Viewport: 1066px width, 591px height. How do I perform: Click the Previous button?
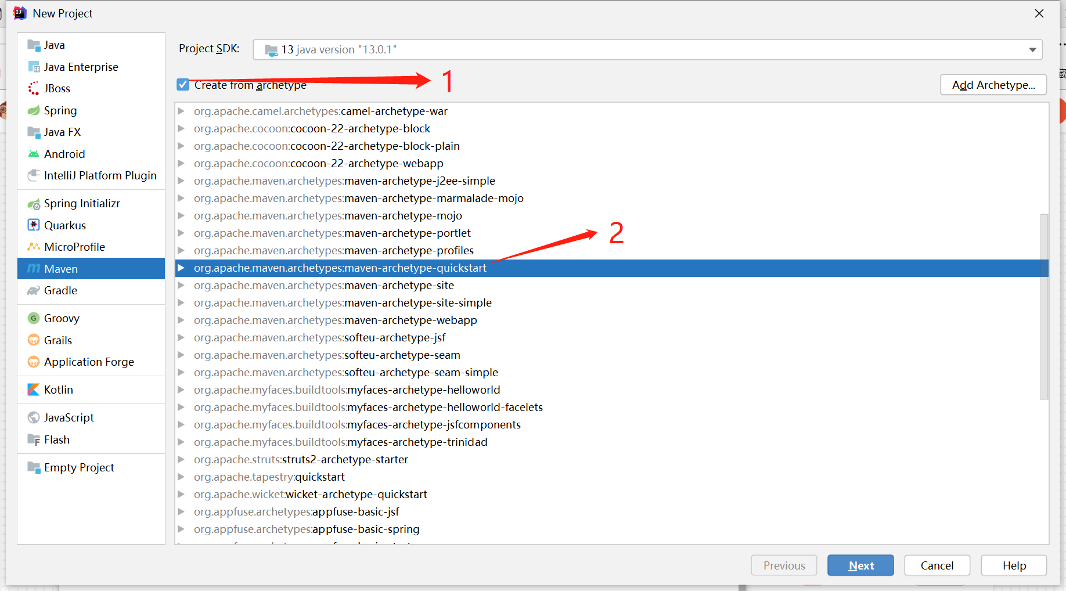pyautogui.click(x=784, y=565)
